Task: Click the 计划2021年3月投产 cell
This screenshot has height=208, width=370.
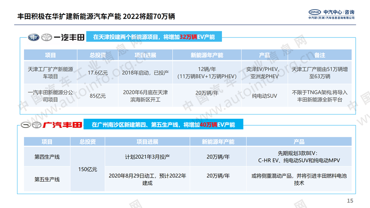Action: (x=148, y=157)
